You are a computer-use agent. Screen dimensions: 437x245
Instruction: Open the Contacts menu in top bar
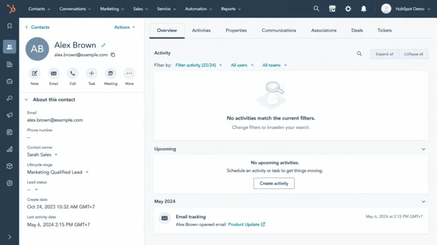coord(39,9)
